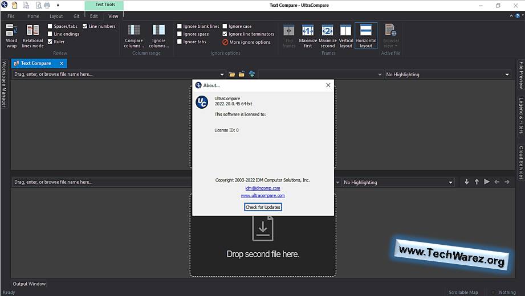Go to previous difference with up arrow

tap(477, 182)
